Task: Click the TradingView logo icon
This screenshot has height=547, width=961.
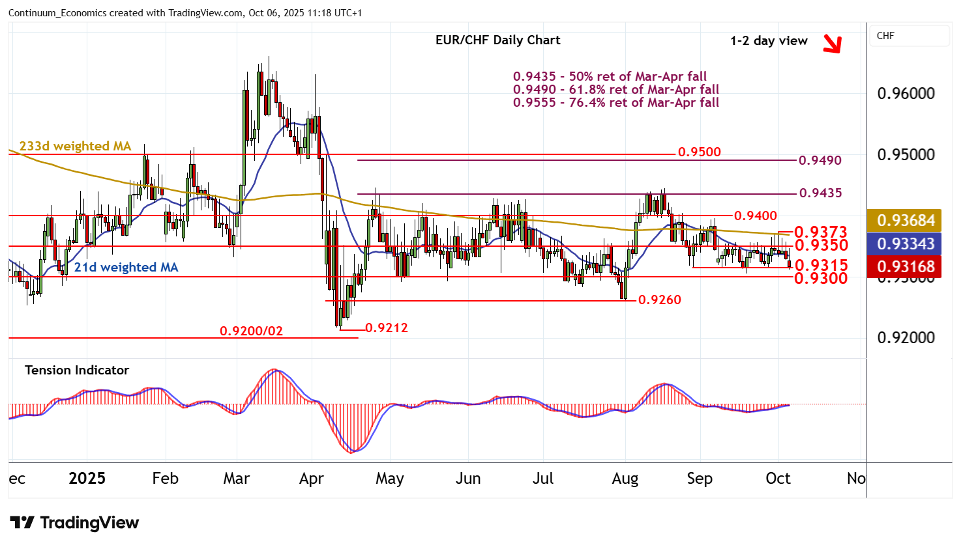Action: click(x=22, y=523)
